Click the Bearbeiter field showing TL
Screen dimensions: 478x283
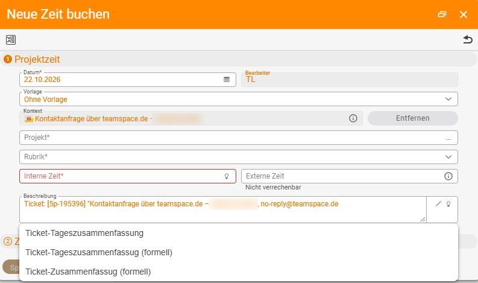[x=350, y=80]
